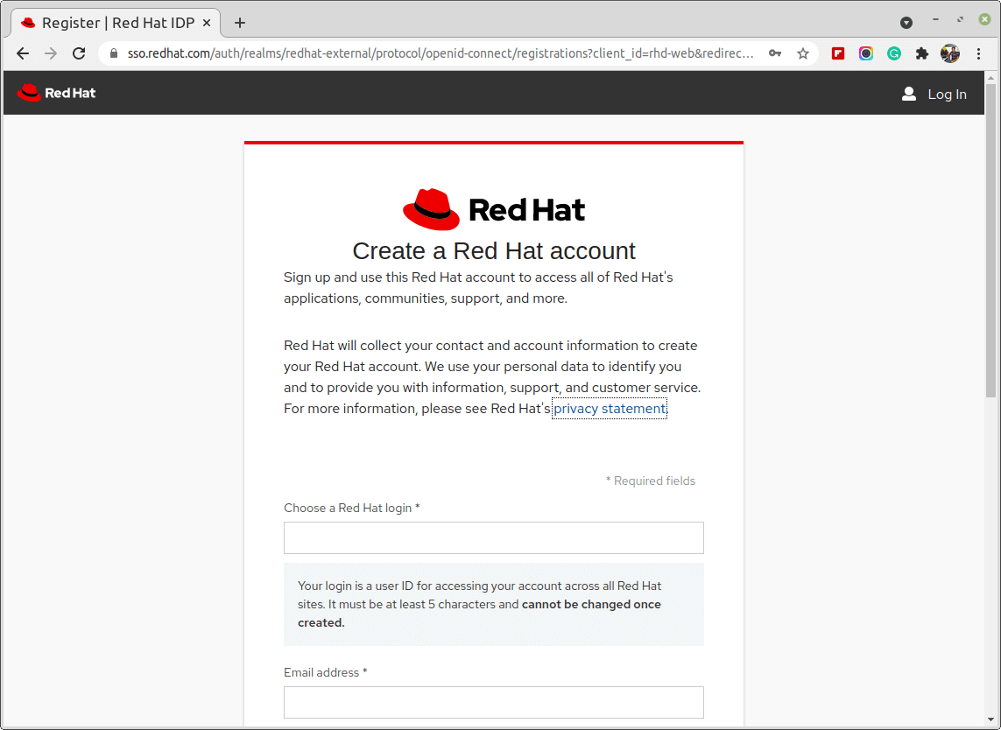Open the Extensions puzzle piece menu
1001x730 pixels.
(922, 53)
